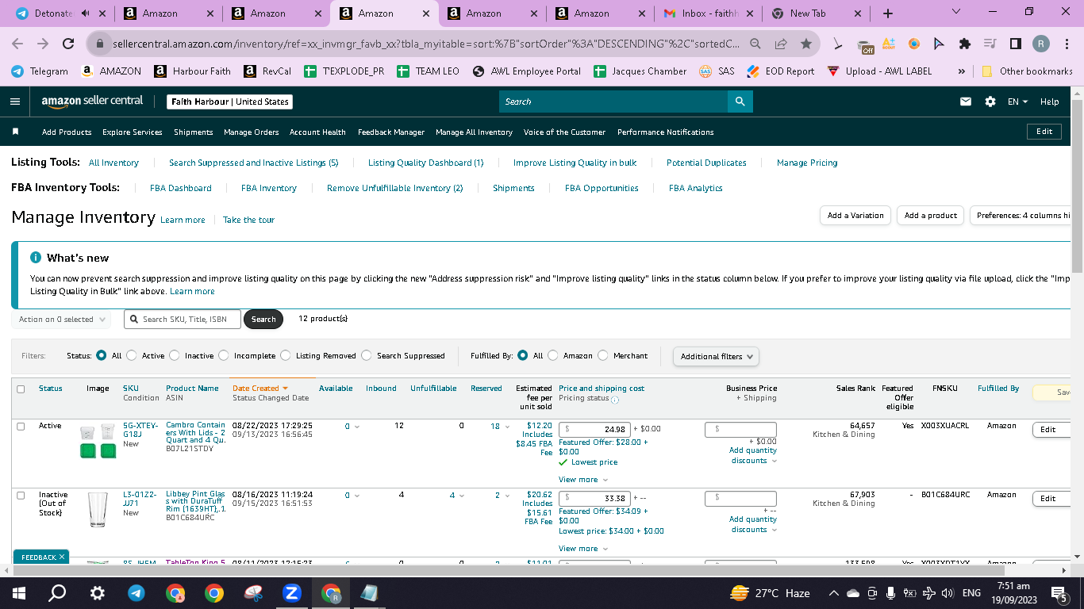Select the Status Incomplete radio button
1084x609 pixels.
pyautogui.click(x=224, y=355)
